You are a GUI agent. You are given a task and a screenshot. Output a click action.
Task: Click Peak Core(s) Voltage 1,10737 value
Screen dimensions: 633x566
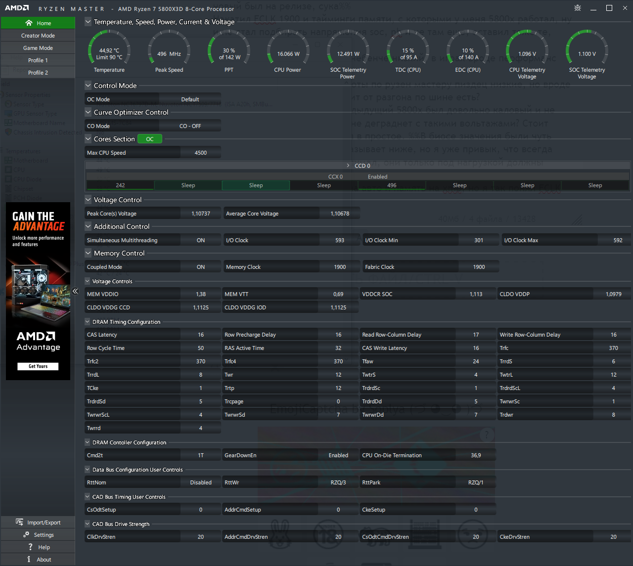201,214
